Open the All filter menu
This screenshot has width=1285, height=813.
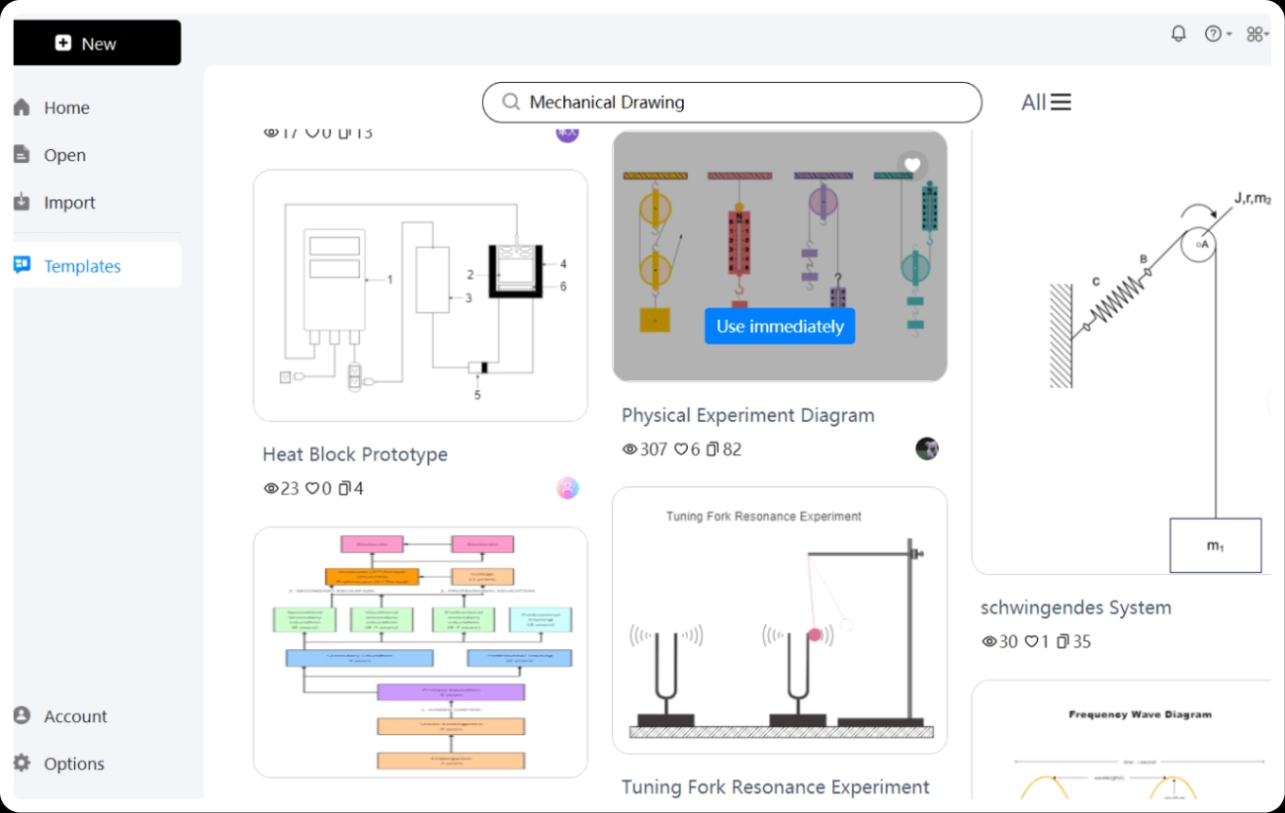coord(1046,102)
